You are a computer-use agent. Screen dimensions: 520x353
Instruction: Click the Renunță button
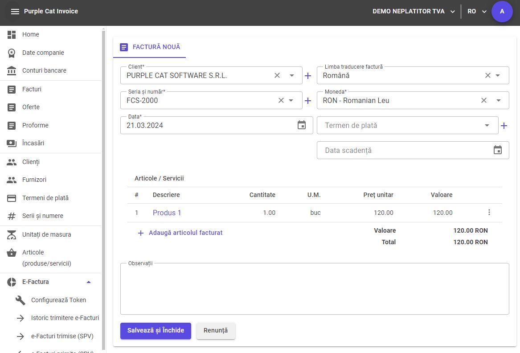point(216,331)
